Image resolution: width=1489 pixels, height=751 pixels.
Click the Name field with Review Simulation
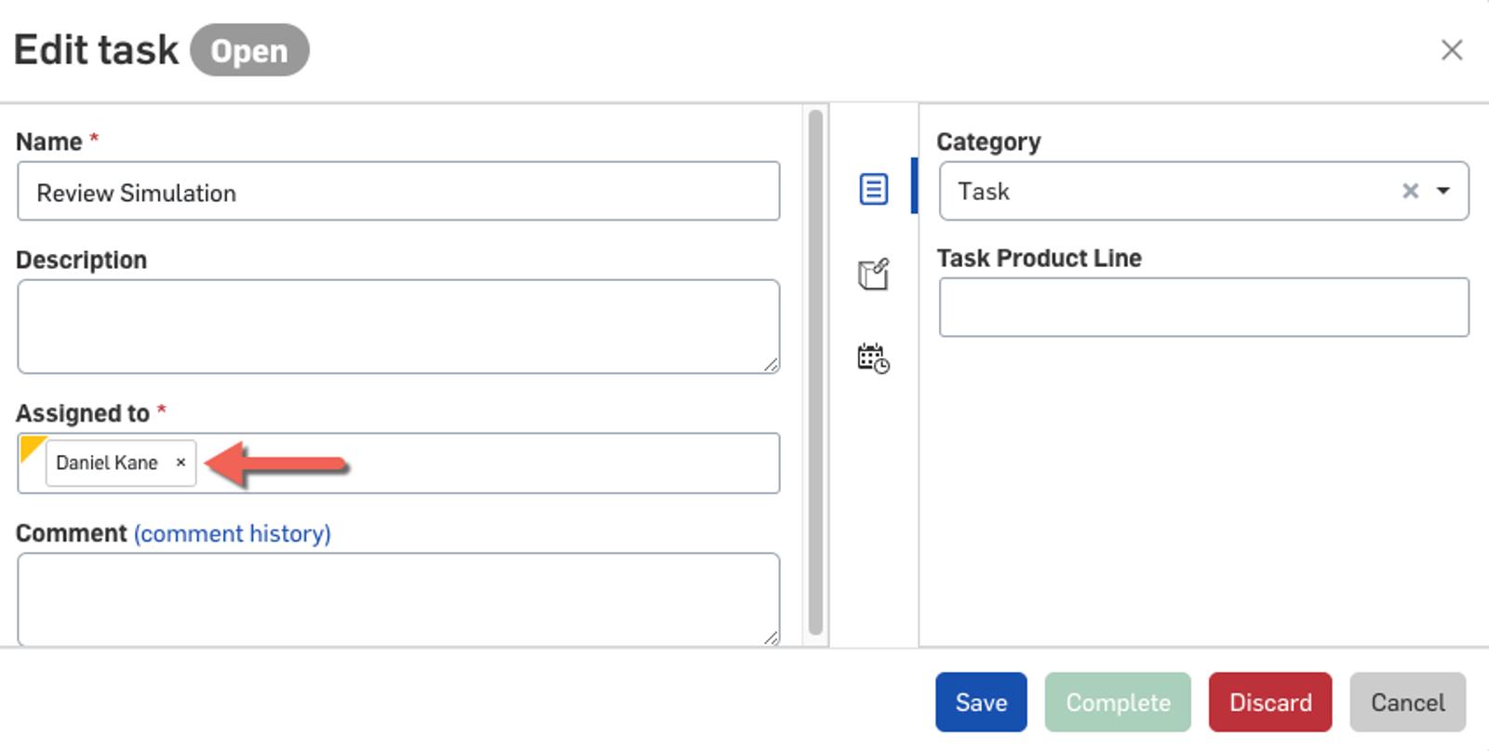coord(398,192)
